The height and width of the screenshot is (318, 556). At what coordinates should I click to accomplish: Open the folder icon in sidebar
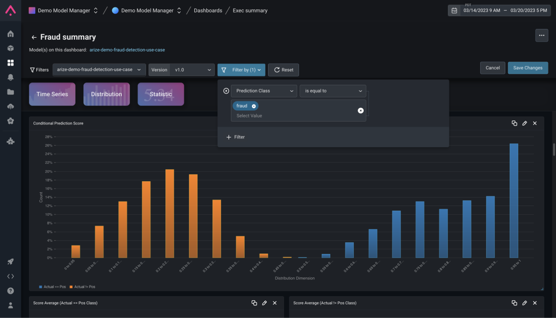[11, 92]
